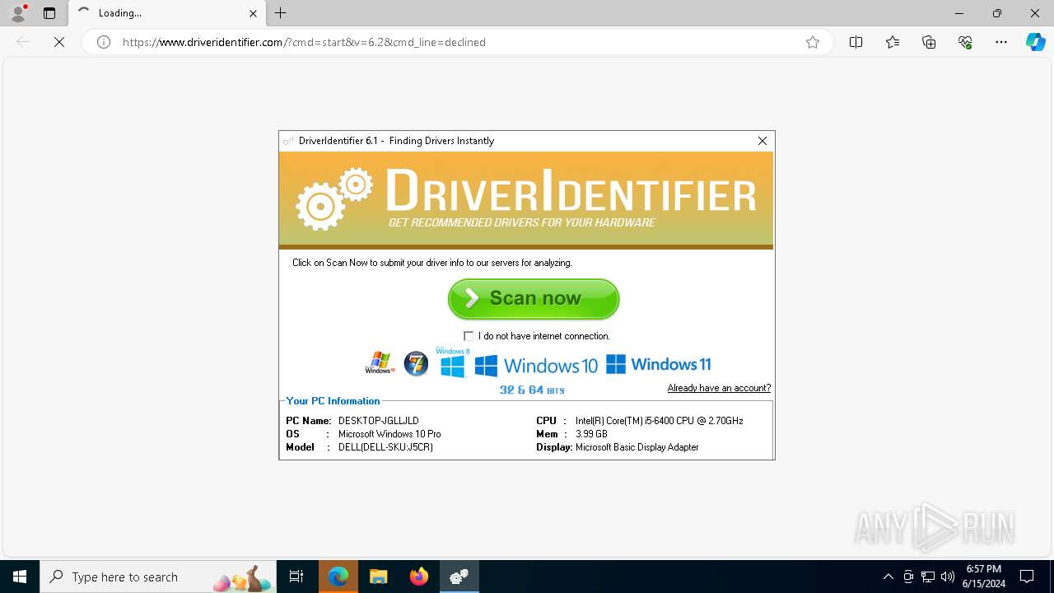The image size is (1054, 593).
Task: Open browser Collections
Action: coord(929,42)
